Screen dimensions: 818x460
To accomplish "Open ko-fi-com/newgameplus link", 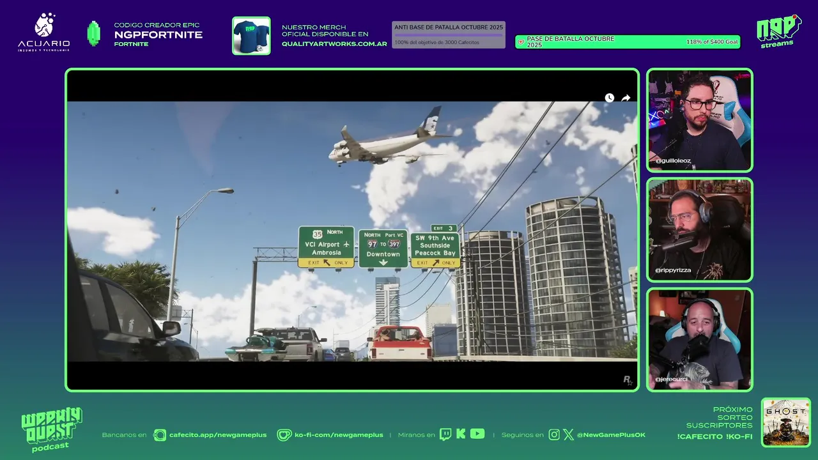I will (x=339, y=435).
